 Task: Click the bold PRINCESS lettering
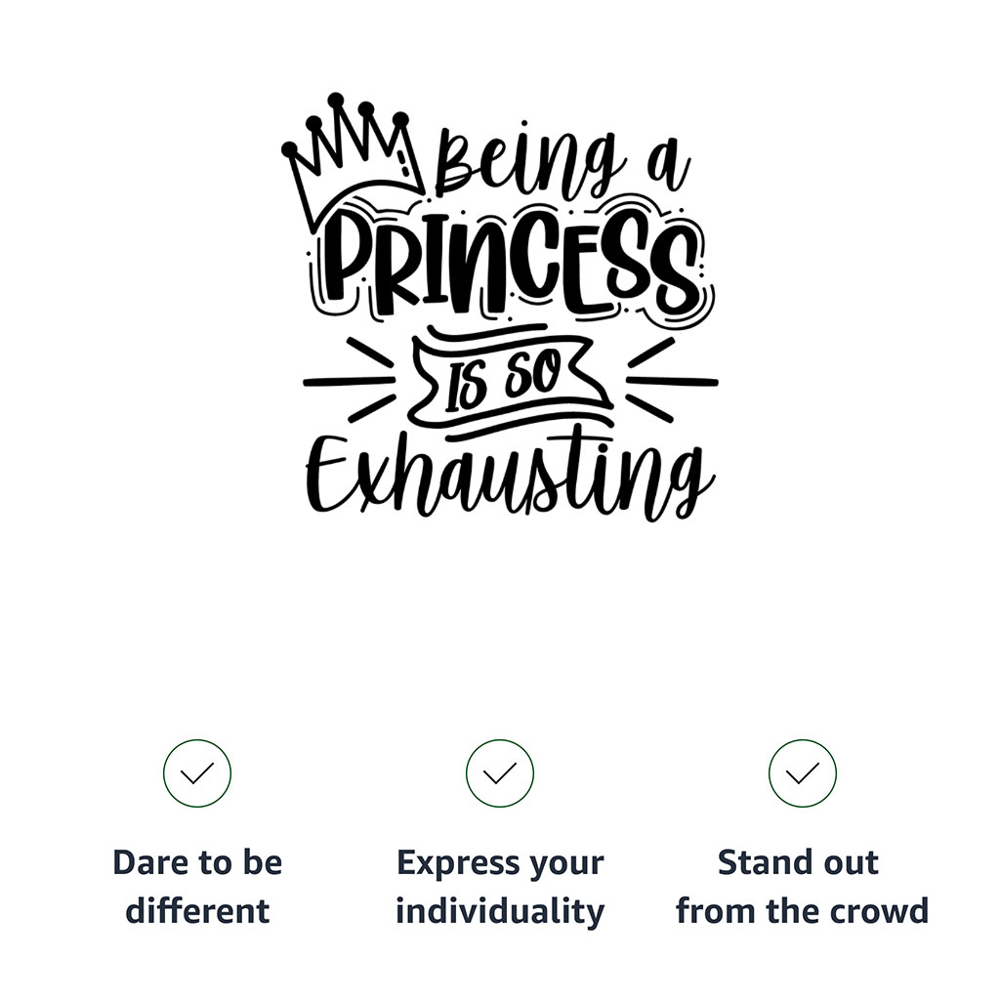click(x=516, y=262)
